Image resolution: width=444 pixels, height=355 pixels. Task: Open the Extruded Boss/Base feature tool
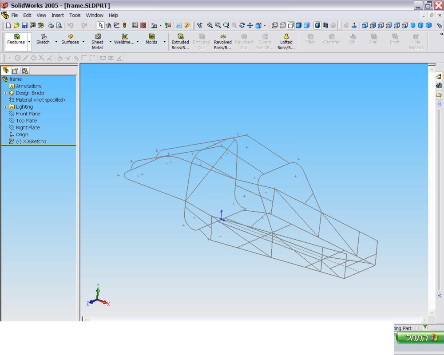(x=180, y=41)
